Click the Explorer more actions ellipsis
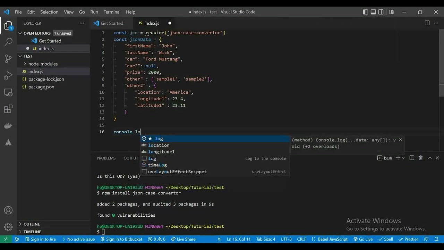Viewport: 444px width, 250px height. pos(82,23)
